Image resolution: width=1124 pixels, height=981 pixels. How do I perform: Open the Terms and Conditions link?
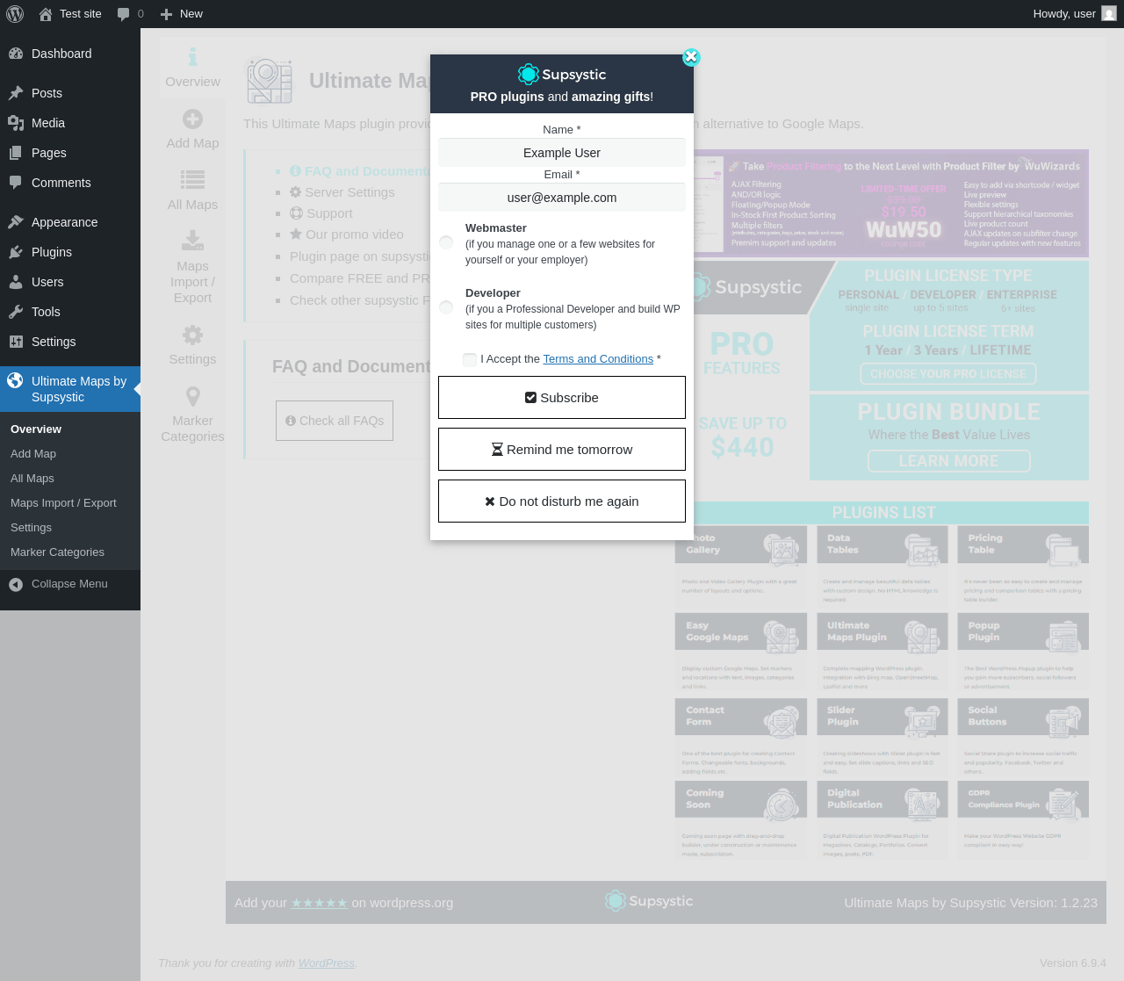[598, 359]
